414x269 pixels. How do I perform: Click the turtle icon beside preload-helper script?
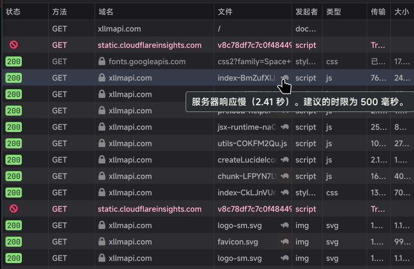[x=285, y=111]
